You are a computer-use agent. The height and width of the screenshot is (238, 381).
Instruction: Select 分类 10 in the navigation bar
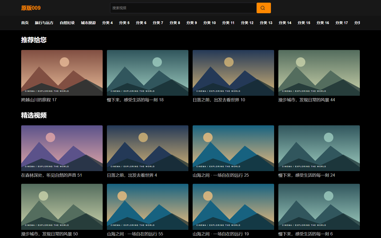(210, 23)
